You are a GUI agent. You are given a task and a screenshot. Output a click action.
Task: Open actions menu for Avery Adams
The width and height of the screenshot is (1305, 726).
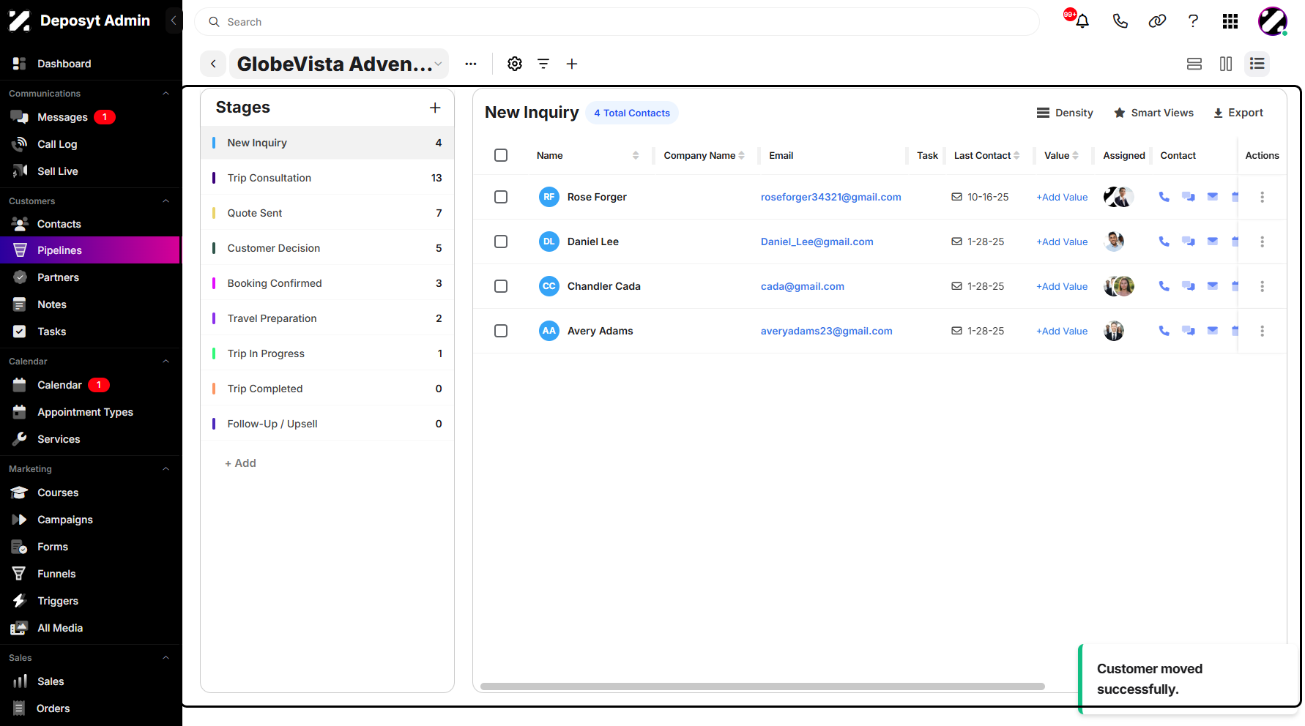click(x=1262, y=331)
